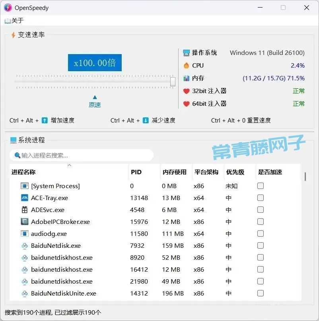Screen dimensions: 319x321
Task: Click memory value 159 MB
Action: tap(173, 245)
